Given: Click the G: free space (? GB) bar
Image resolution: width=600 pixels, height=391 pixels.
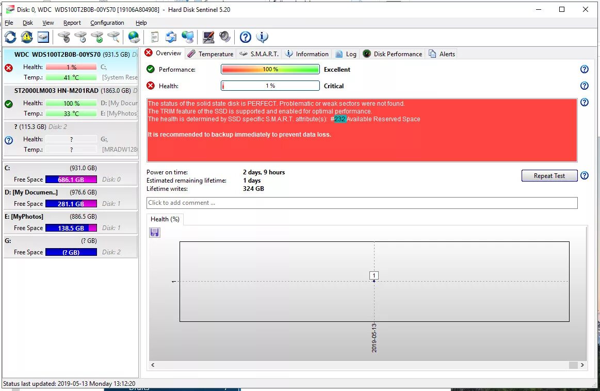Looking at the screenshot, I should pyautogui.click(x=71, y=252).
